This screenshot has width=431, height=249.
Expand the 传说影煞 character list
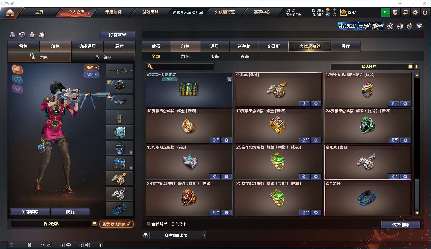tap(94, 224)
